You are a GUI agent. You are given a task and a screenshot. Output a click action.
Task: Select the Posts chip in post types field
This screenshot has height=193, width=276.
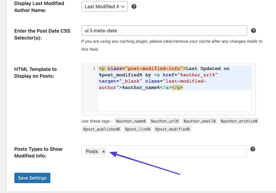click(x=91, y=151)
